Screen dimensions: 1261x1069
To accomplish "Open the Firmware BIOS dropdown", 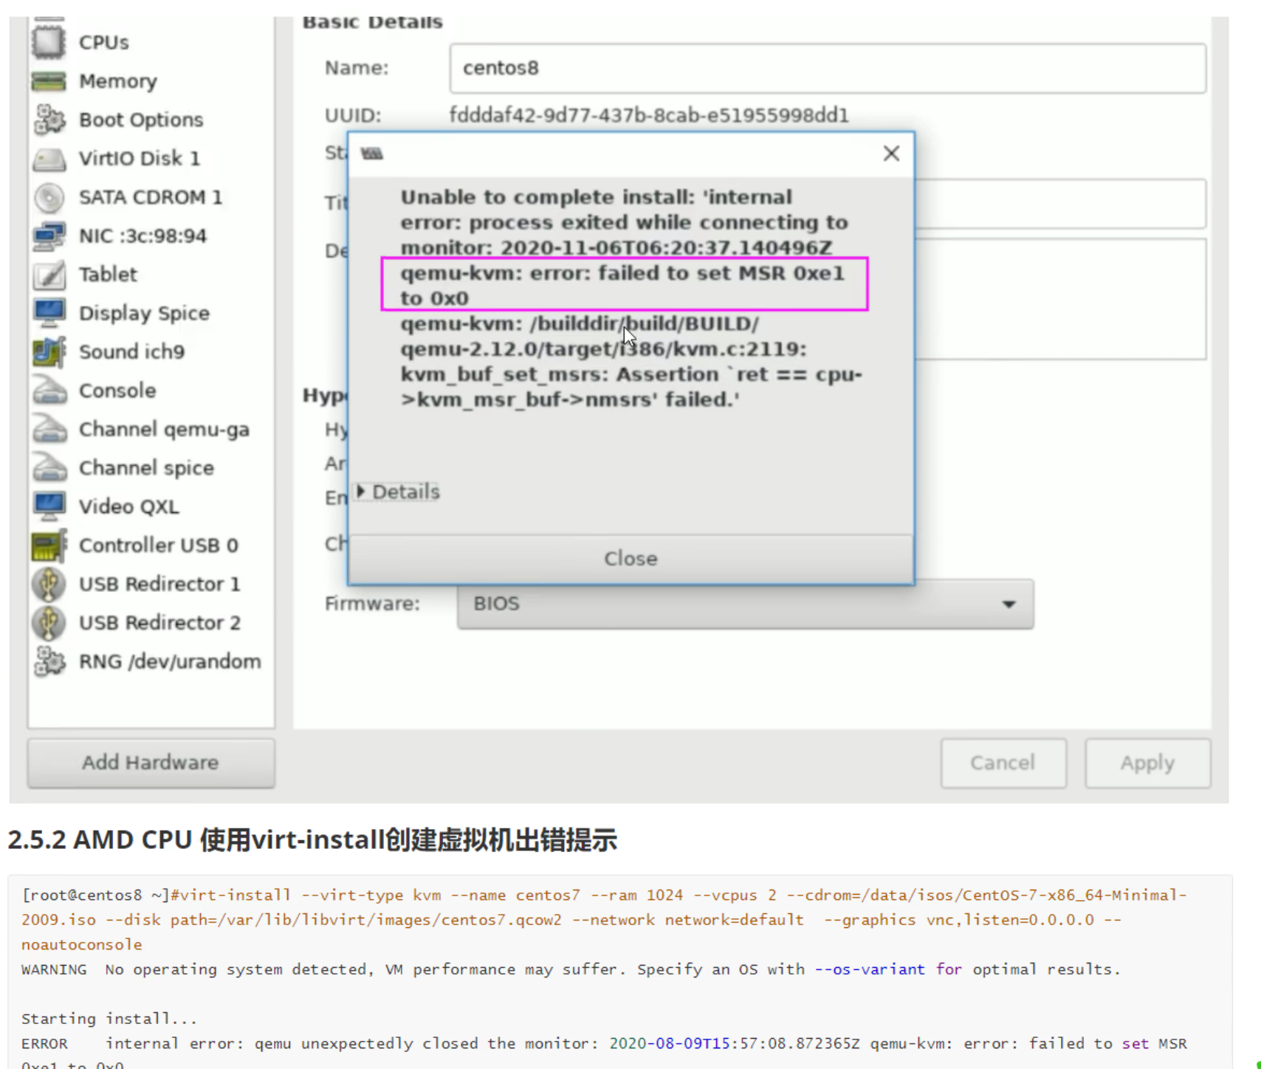I will point(744,604).
